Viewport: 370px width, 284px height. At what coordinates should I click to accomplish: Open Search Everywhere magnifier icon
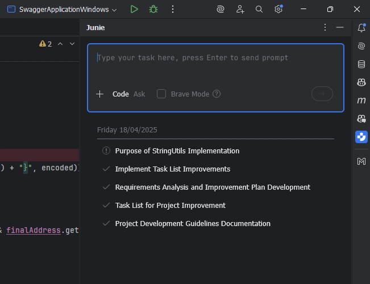pyautogui.click(x=259, y=9)
